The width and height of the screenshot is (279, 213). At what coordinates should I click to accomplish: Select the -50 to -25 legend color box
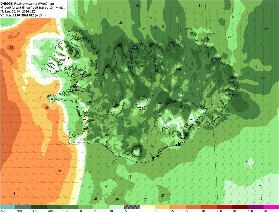click(85, 207)
